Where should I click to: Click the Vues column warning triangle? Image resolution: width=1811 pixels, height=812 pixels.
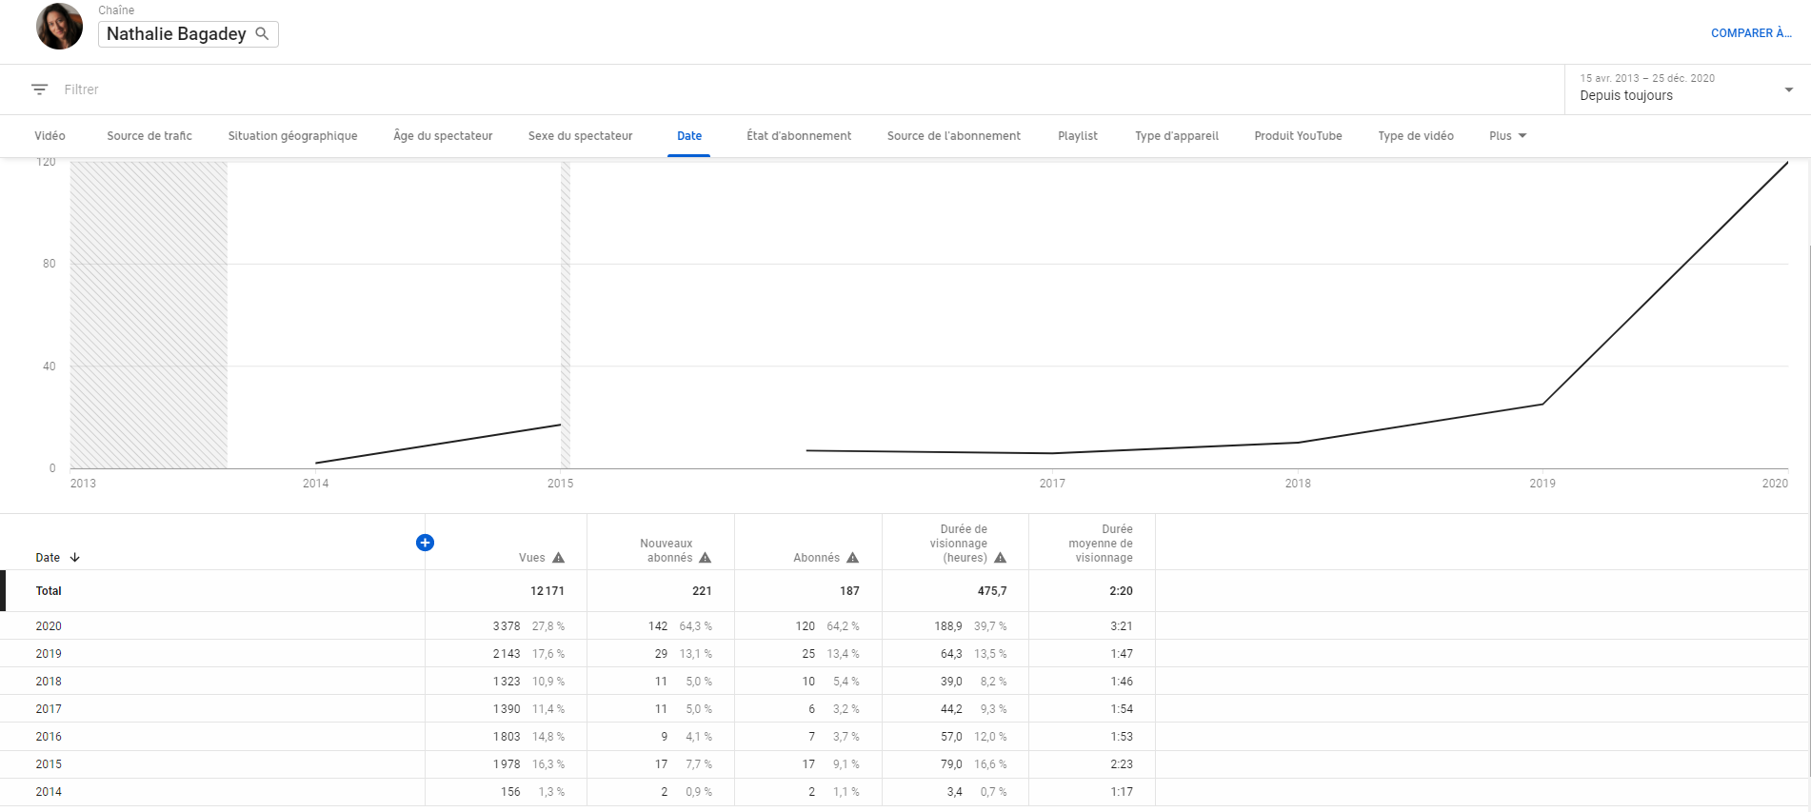point(559,558)
